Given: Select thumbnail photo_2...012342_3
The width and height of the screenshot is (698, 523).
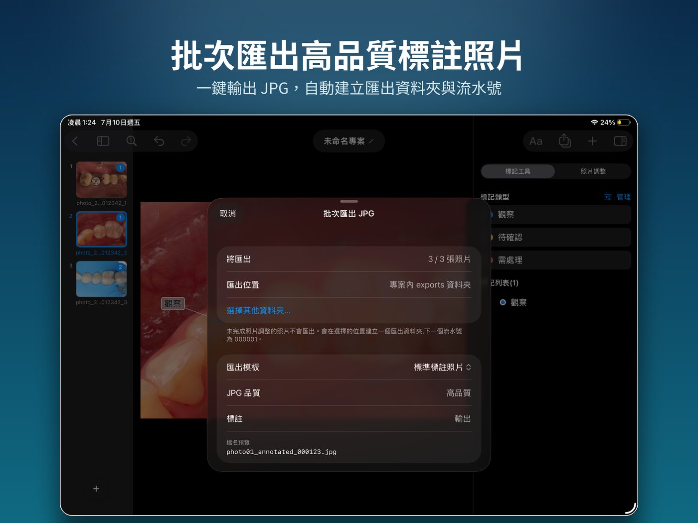Looking at the screenshot, I should (x=101, y=279).
